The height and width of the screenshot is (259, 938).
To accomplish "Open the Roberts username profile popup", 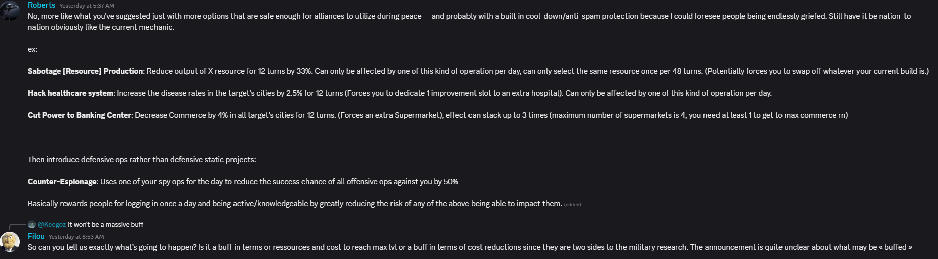I will [41, 5].
